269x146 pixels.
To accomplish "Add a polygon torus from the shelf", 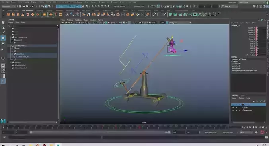I will click(x=28, y=15).
